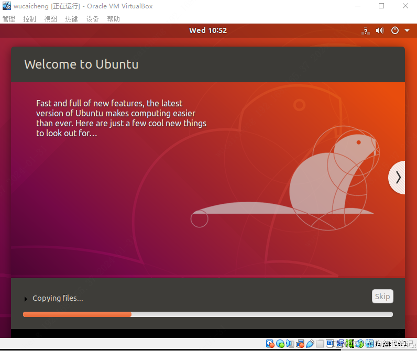Image resolution: width=417 pixels, height=351 pixels.
Task: Open the 控制 menu
Action: (29, 19)
